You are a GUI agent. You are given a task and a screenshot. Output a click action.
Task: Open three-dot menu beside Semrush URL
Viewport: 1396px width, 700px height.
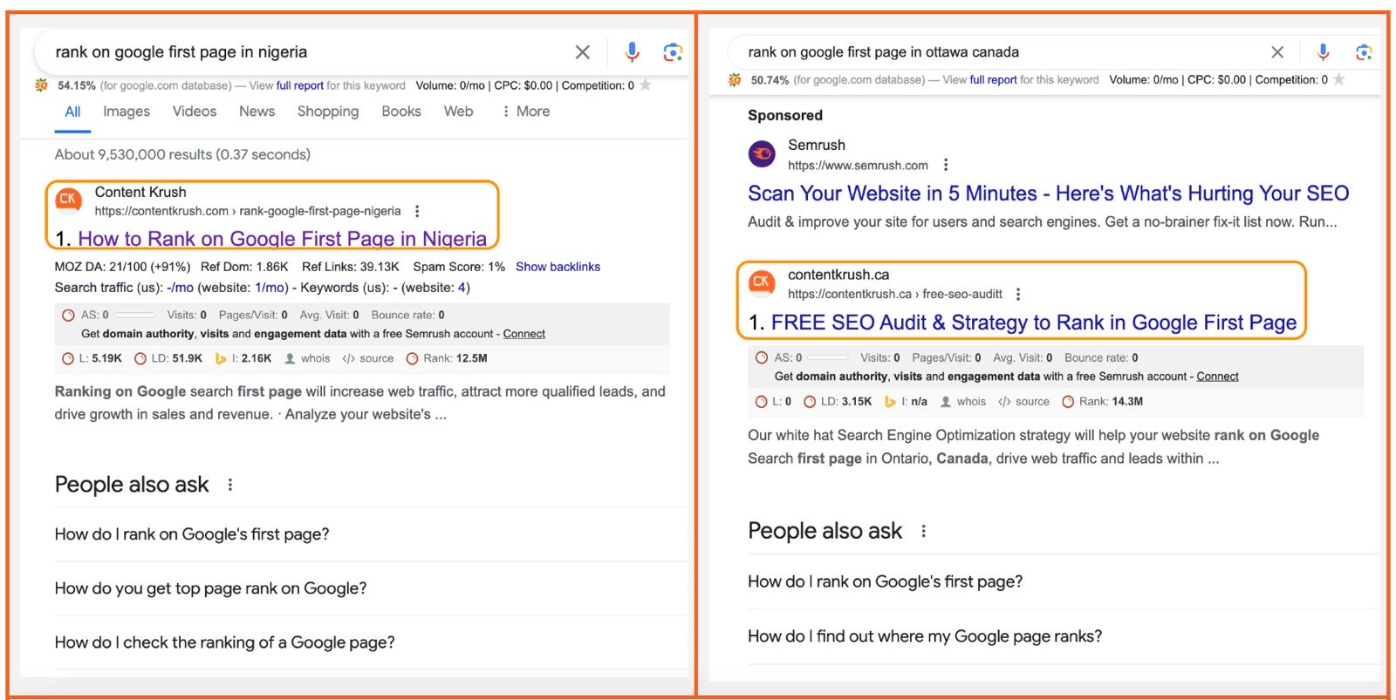[x=946, y=165]
